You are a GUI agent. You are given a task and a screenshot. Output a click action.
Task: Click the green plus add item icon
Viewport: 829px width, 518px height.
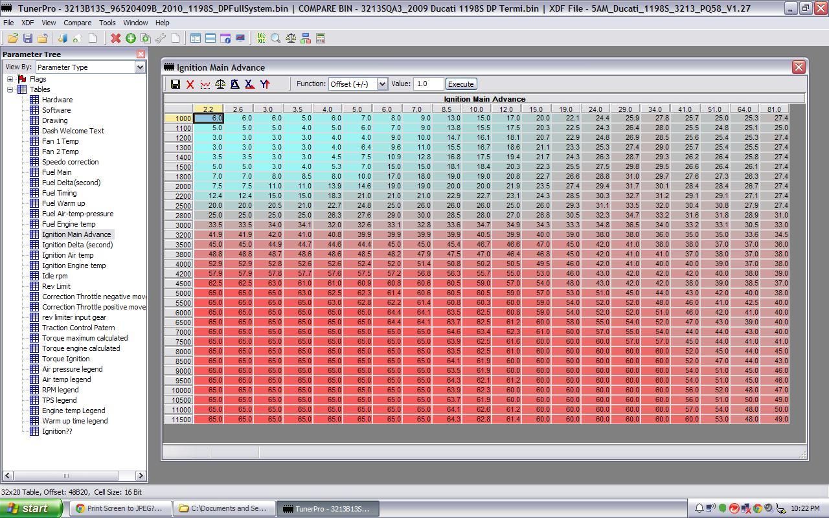click(130, 38)
